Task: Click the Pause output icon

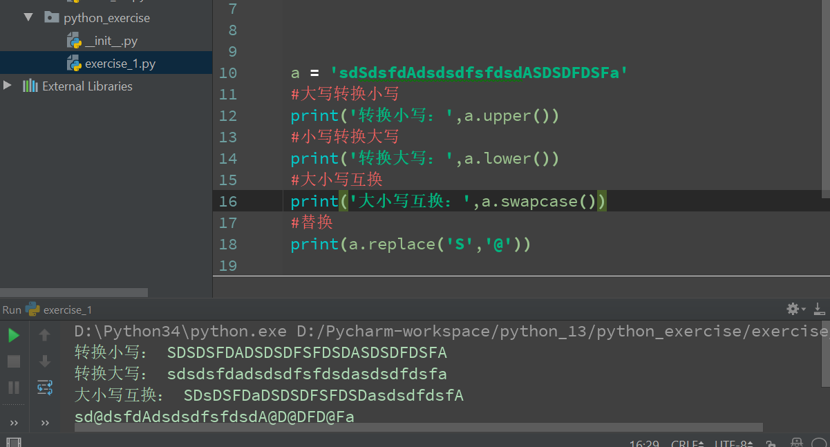Action: coord(14,387)
